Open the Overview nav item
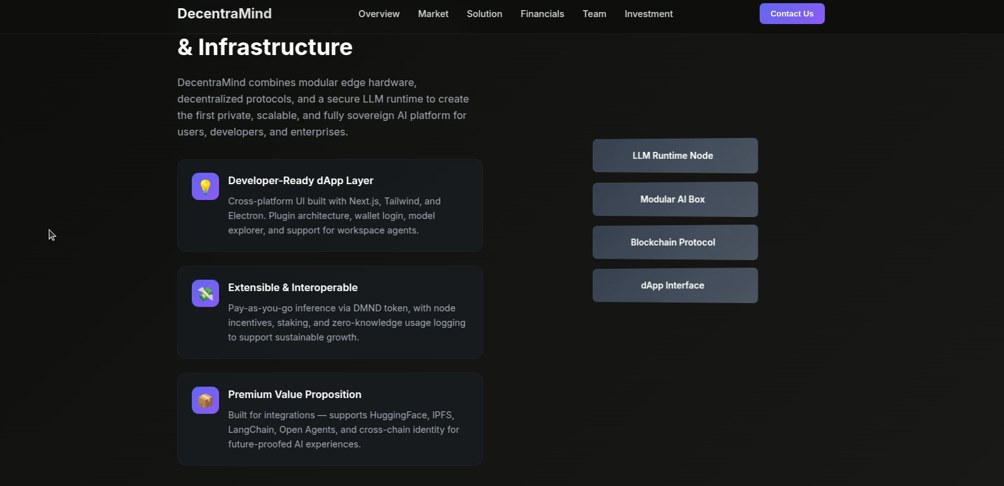Viewport: 1004px width, 486px height. [379, 14]
